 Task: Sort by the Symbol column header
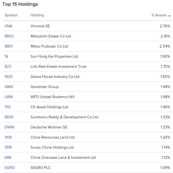[x=11, y=15]
